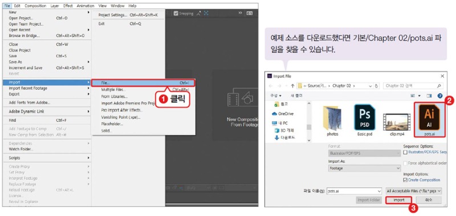Click the magnifier icon in search box
The height and width of the screenshot is (216, 456).
coord(439,85)
